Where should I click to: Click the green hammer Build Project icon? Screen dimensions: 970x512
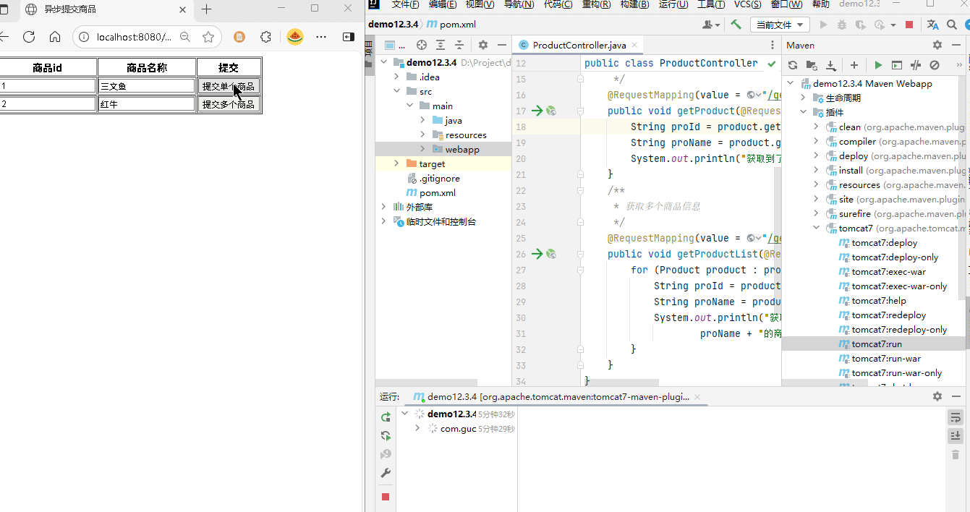click(x=736, y=25)
